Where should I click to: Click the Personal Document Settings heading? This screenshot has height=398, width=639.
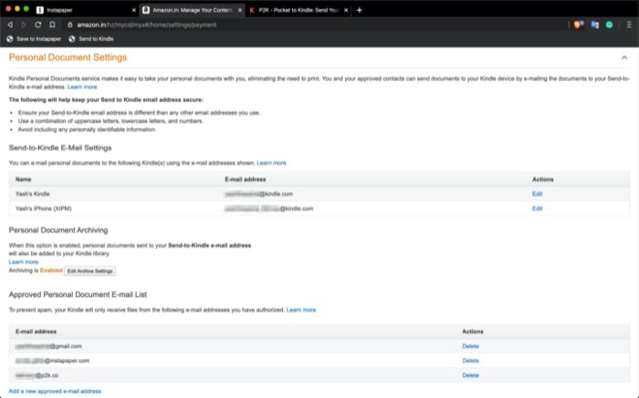[68, 57]
